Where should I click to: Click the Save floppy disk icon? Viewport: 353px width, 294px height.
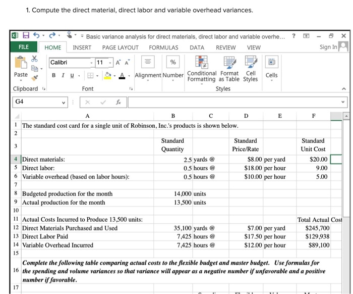[x=26, y=35]
